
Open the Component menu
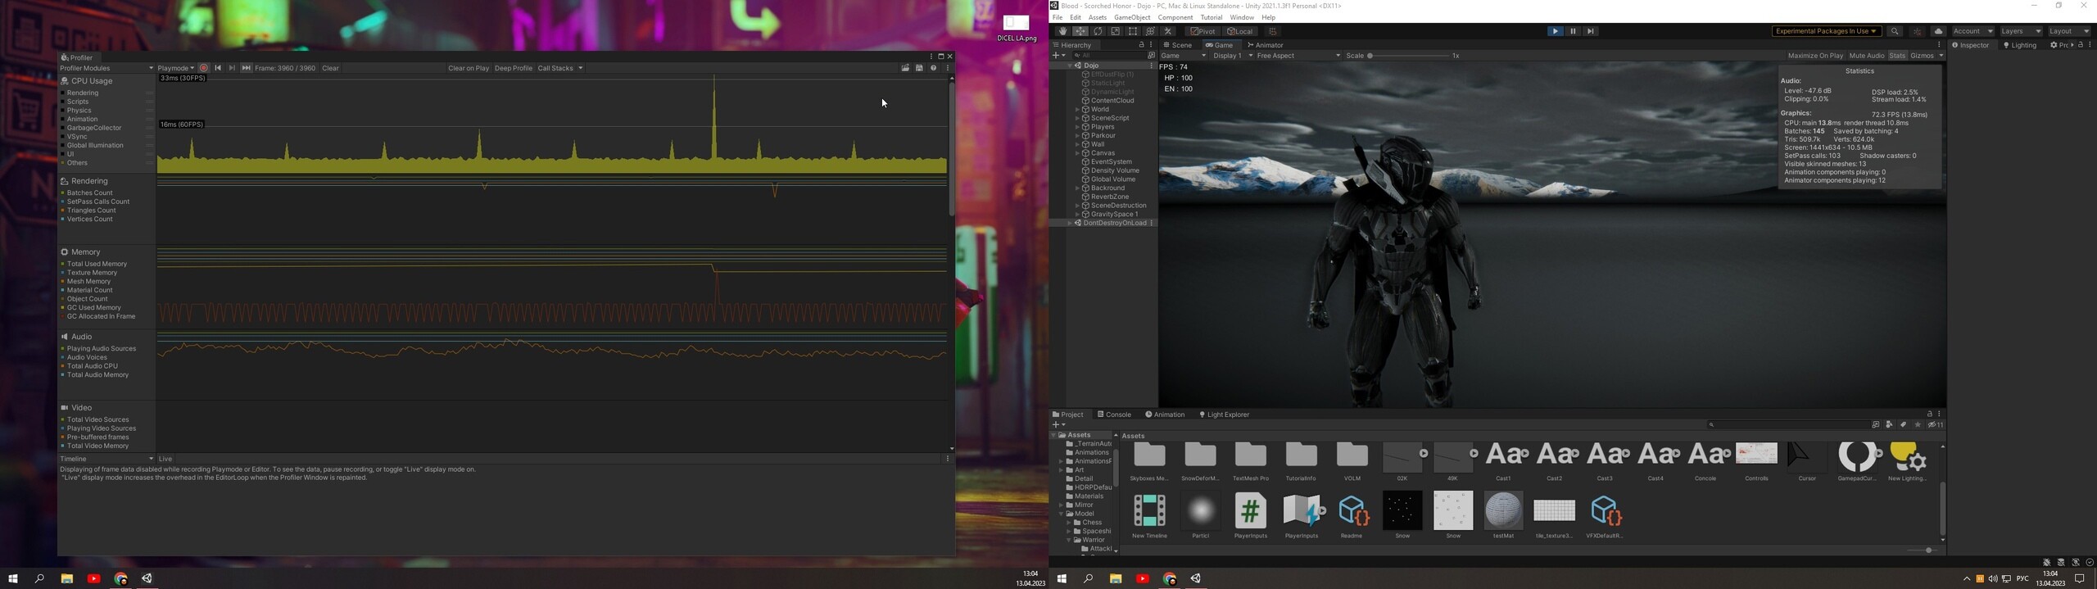tap(1175, 17)
